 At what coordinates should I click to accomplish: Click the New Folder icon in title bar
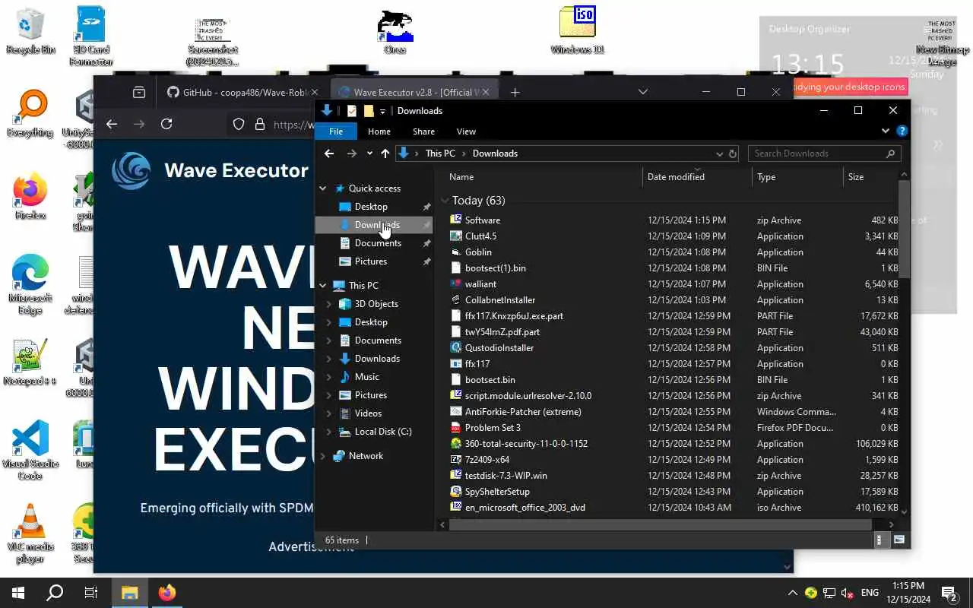(369, 111)
